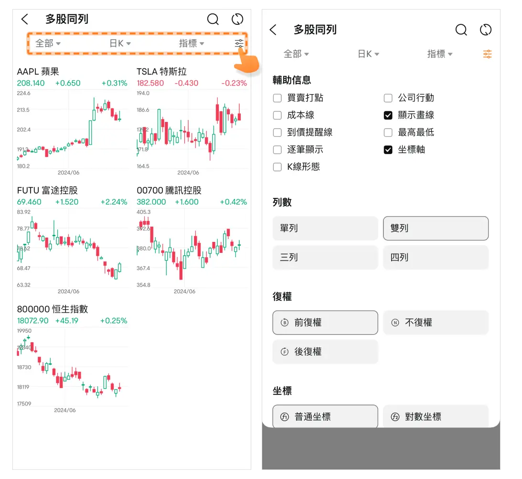Click refresh icon in right settings panel
The image size is (522, 479).
tap(486, 30)
